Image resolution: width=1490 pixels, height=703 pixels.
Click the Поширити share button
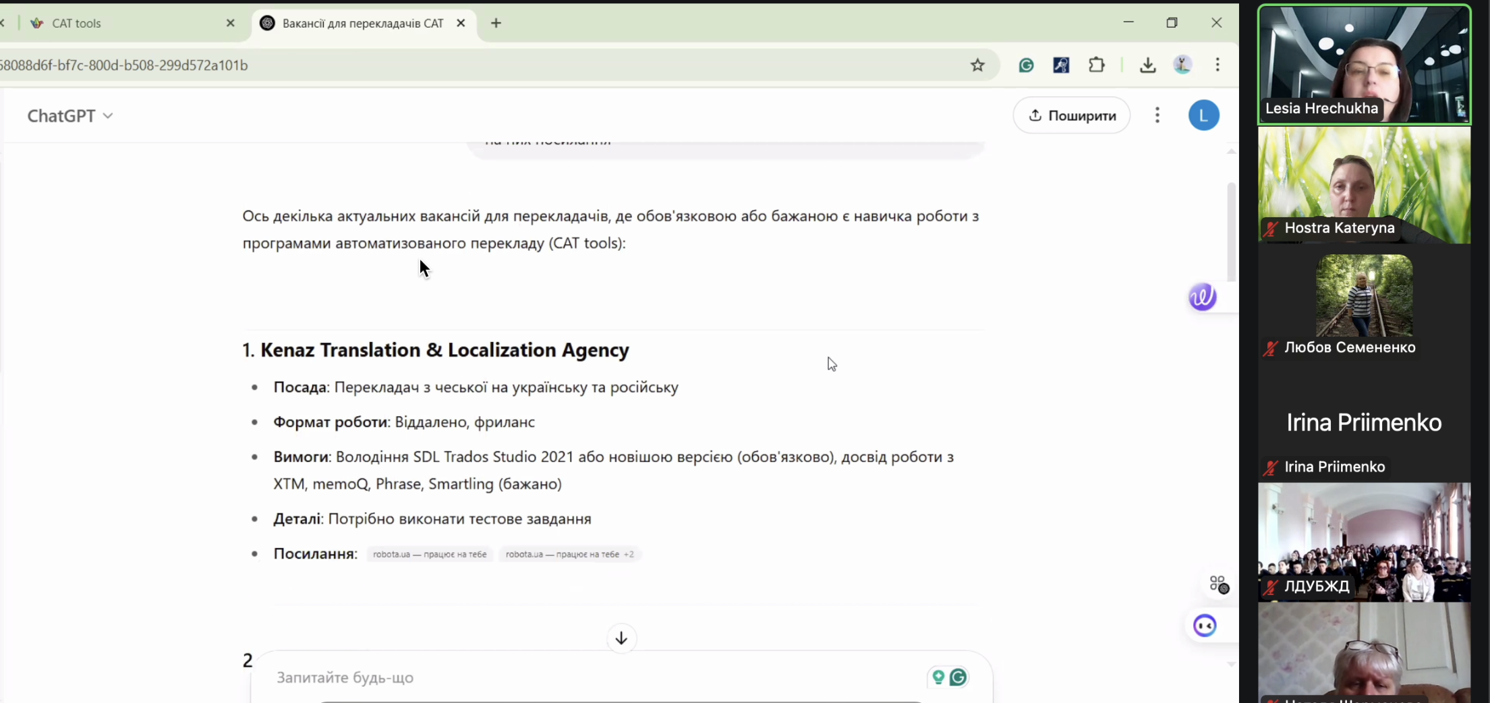(x=1072, y=115)
